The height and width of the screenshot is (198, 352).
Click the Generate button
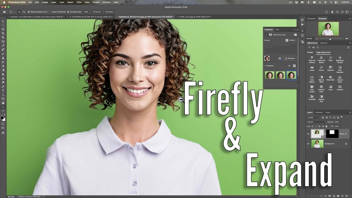pos(290,58)
